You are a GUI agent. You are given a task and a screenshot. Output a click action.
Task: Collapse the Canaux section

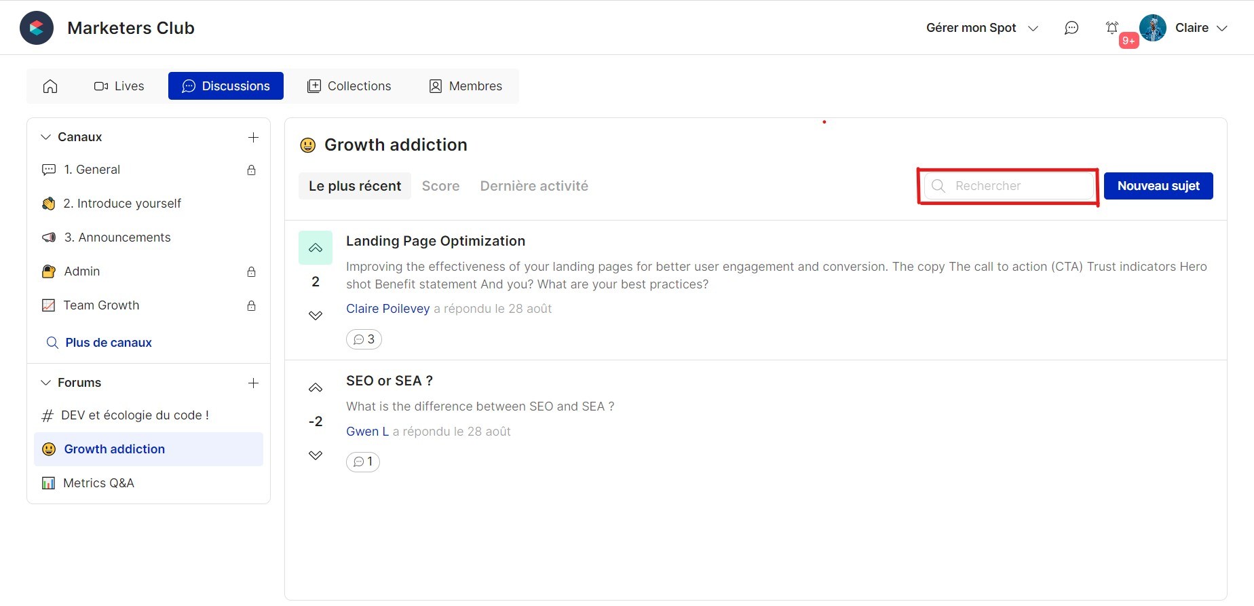46,137
